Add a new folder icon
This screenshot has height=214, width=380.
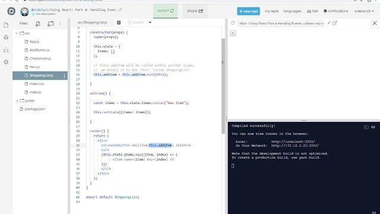[x=50, y=24]
